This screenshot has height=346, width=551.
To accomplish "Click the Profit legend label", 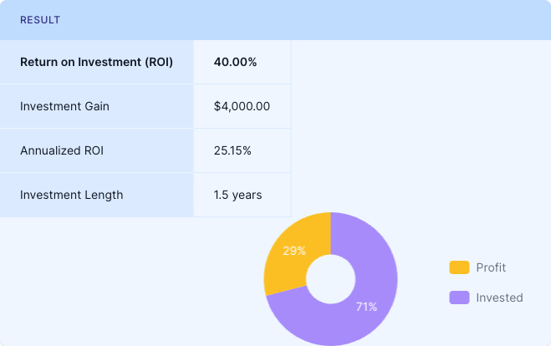I will 491,267.
